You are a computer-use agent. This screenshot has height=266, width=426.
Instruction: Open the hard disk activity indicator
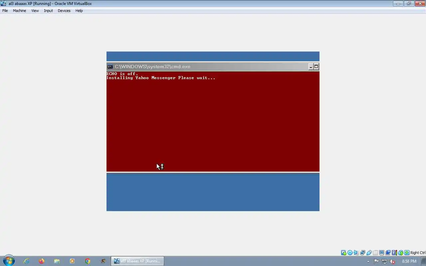point(343,253)
